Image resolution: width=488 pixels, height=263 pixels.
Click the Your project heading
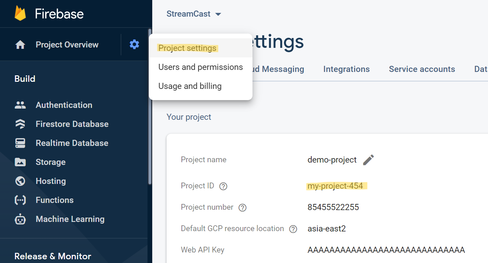click(x=189, y=117)
